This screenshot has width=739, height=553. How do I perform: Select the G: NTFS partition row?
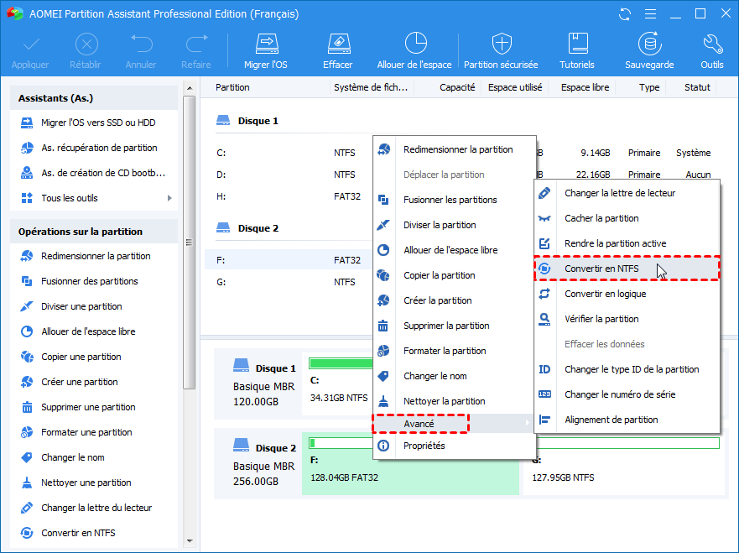289,282
